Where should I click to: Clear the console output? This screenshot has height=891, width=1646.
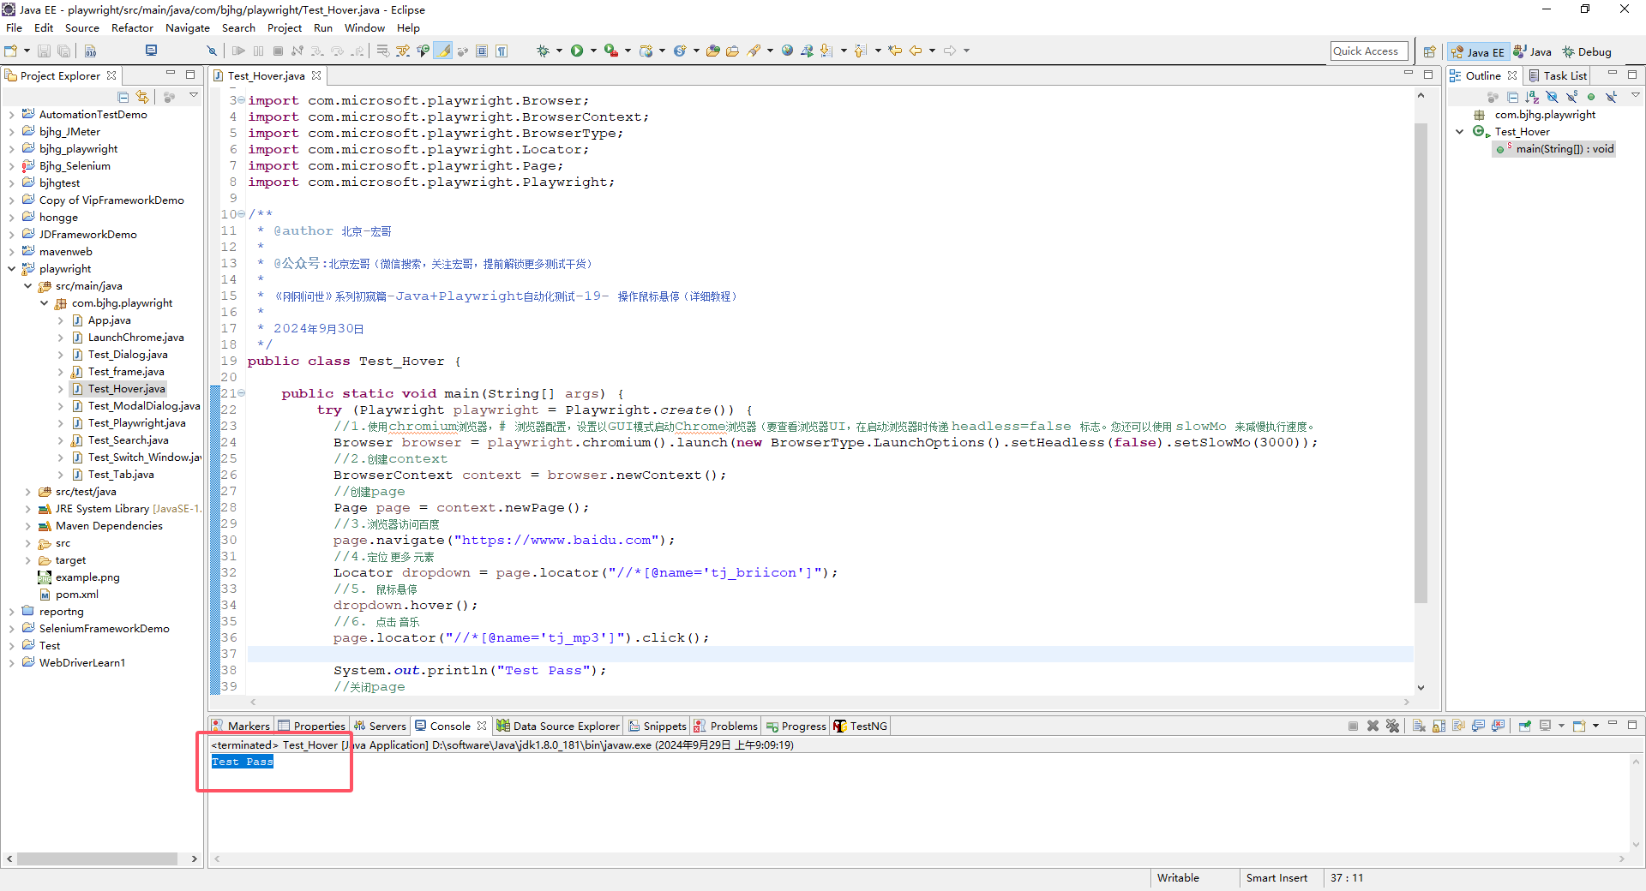pos(1419,727)
